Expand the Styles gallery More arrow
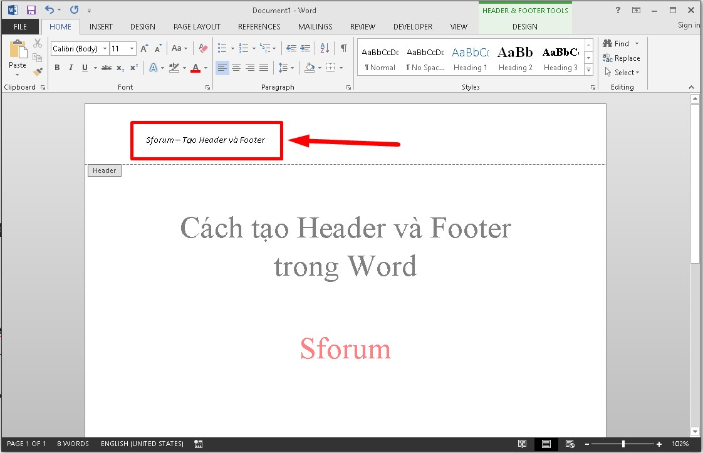Screen dimensions: 703x453 pos(589,70)
